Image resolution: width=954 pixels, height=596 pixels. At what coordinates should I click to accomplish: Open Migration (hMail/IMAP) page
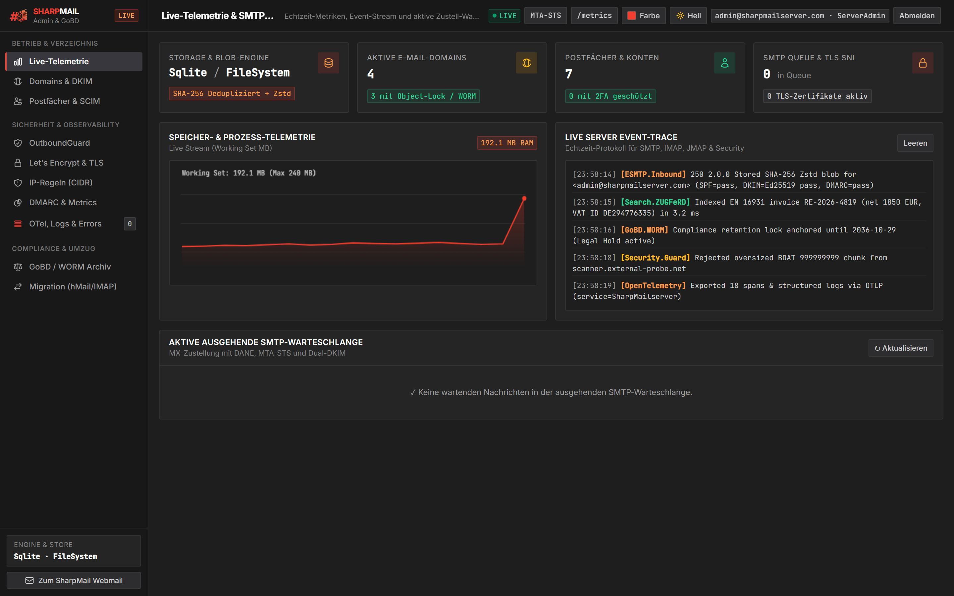tap(74, 286)
